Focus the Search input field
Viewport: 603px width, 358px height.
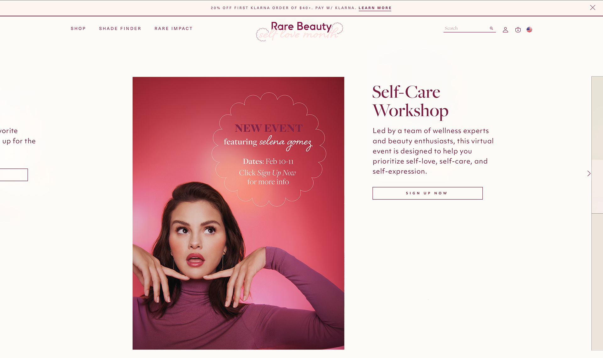(x=466, y=28)
